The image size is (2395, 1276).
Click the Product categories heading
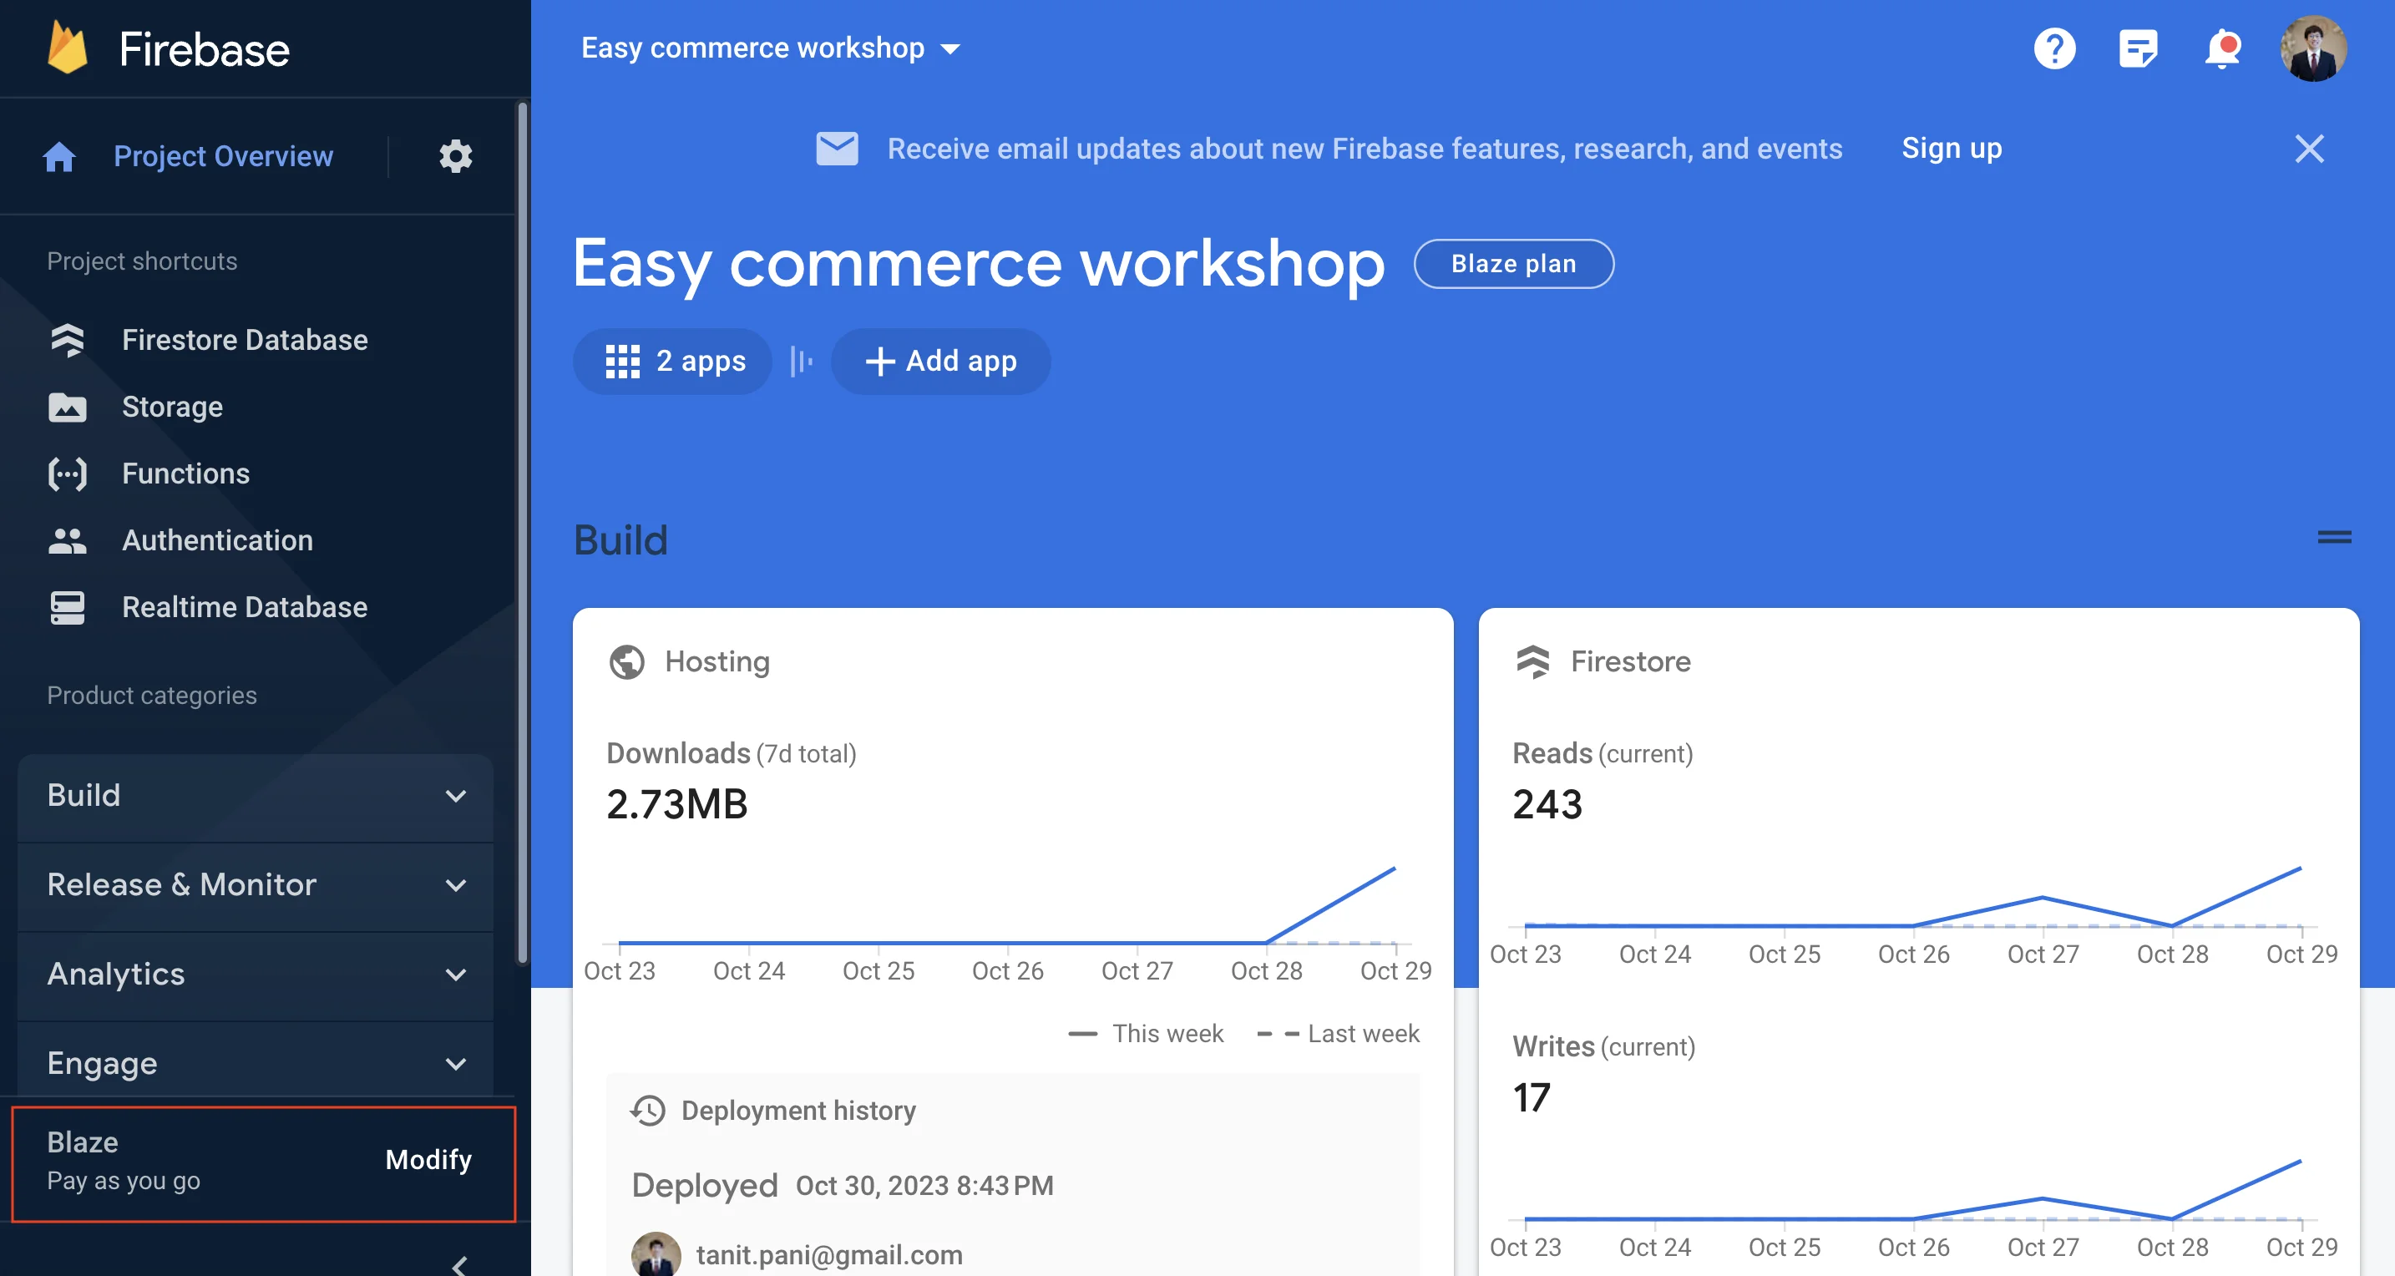point(151,696)
